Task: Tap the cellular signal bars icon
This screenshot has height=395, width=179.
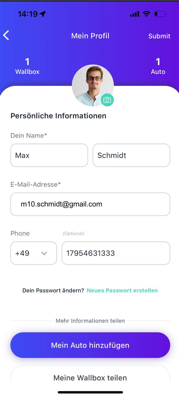Action: (x=135, y=14)
